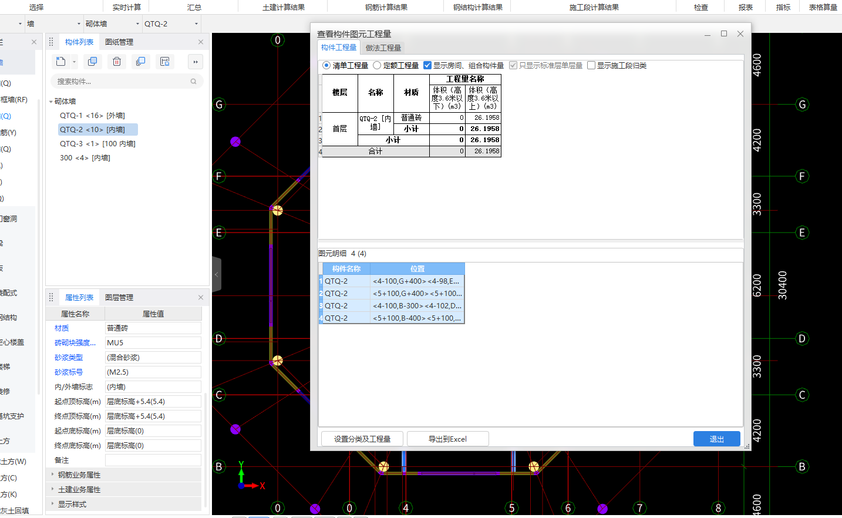This screenshot has height=518, width=842.
Task: Close the property list panel
Action: tap(201, 297)
